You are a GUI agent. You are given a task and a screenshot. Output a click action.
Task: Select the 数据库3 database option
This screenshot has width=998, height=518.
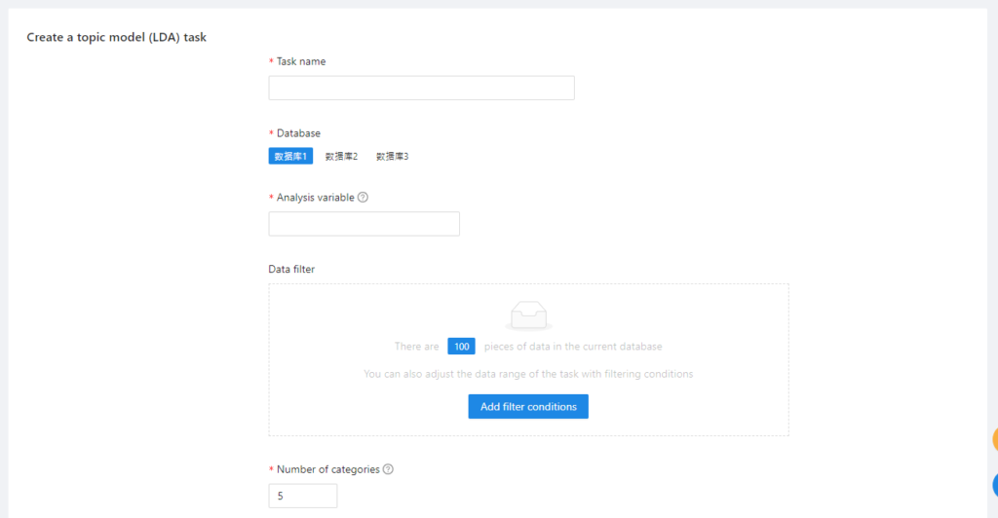pos(392,156)
